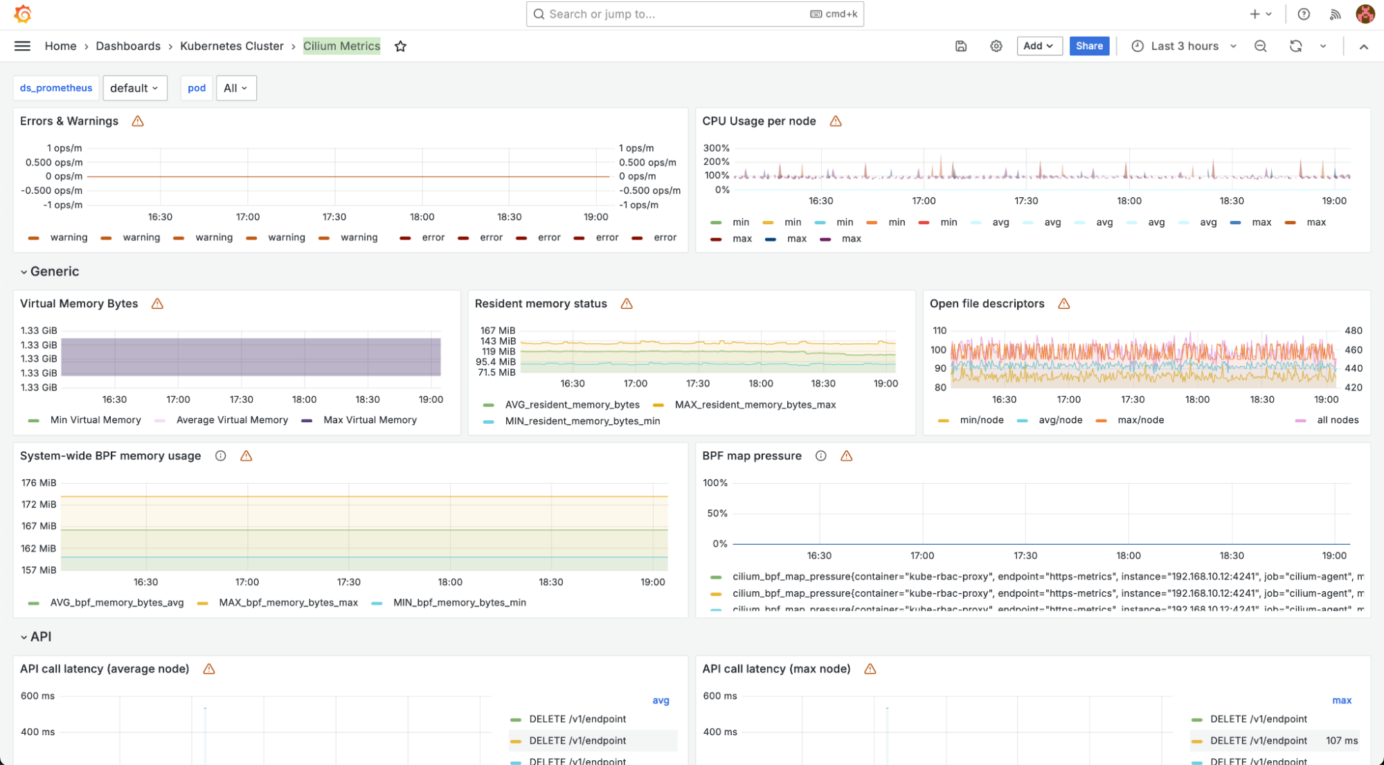Star the Cilium Metrics dashboard
Image resolution: width=1384 pixels, height=765 pixels.
(x=400, y=46)
